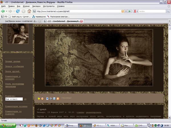Click the Стать постоянным читателем link
The width and height of the screenshot is (171, 128).
coord(15,85)
